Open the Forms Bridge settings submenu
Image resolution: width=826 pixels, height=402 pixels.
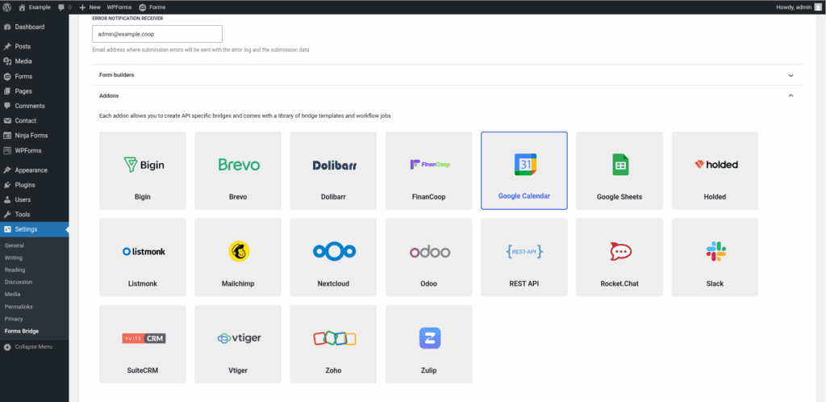pos(21,331)
